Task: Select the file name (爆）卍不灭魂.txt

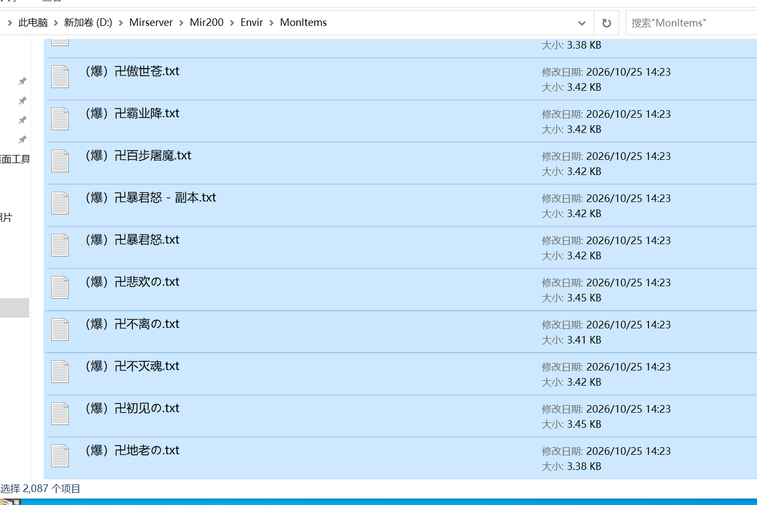Action: (x=132, y=366)
